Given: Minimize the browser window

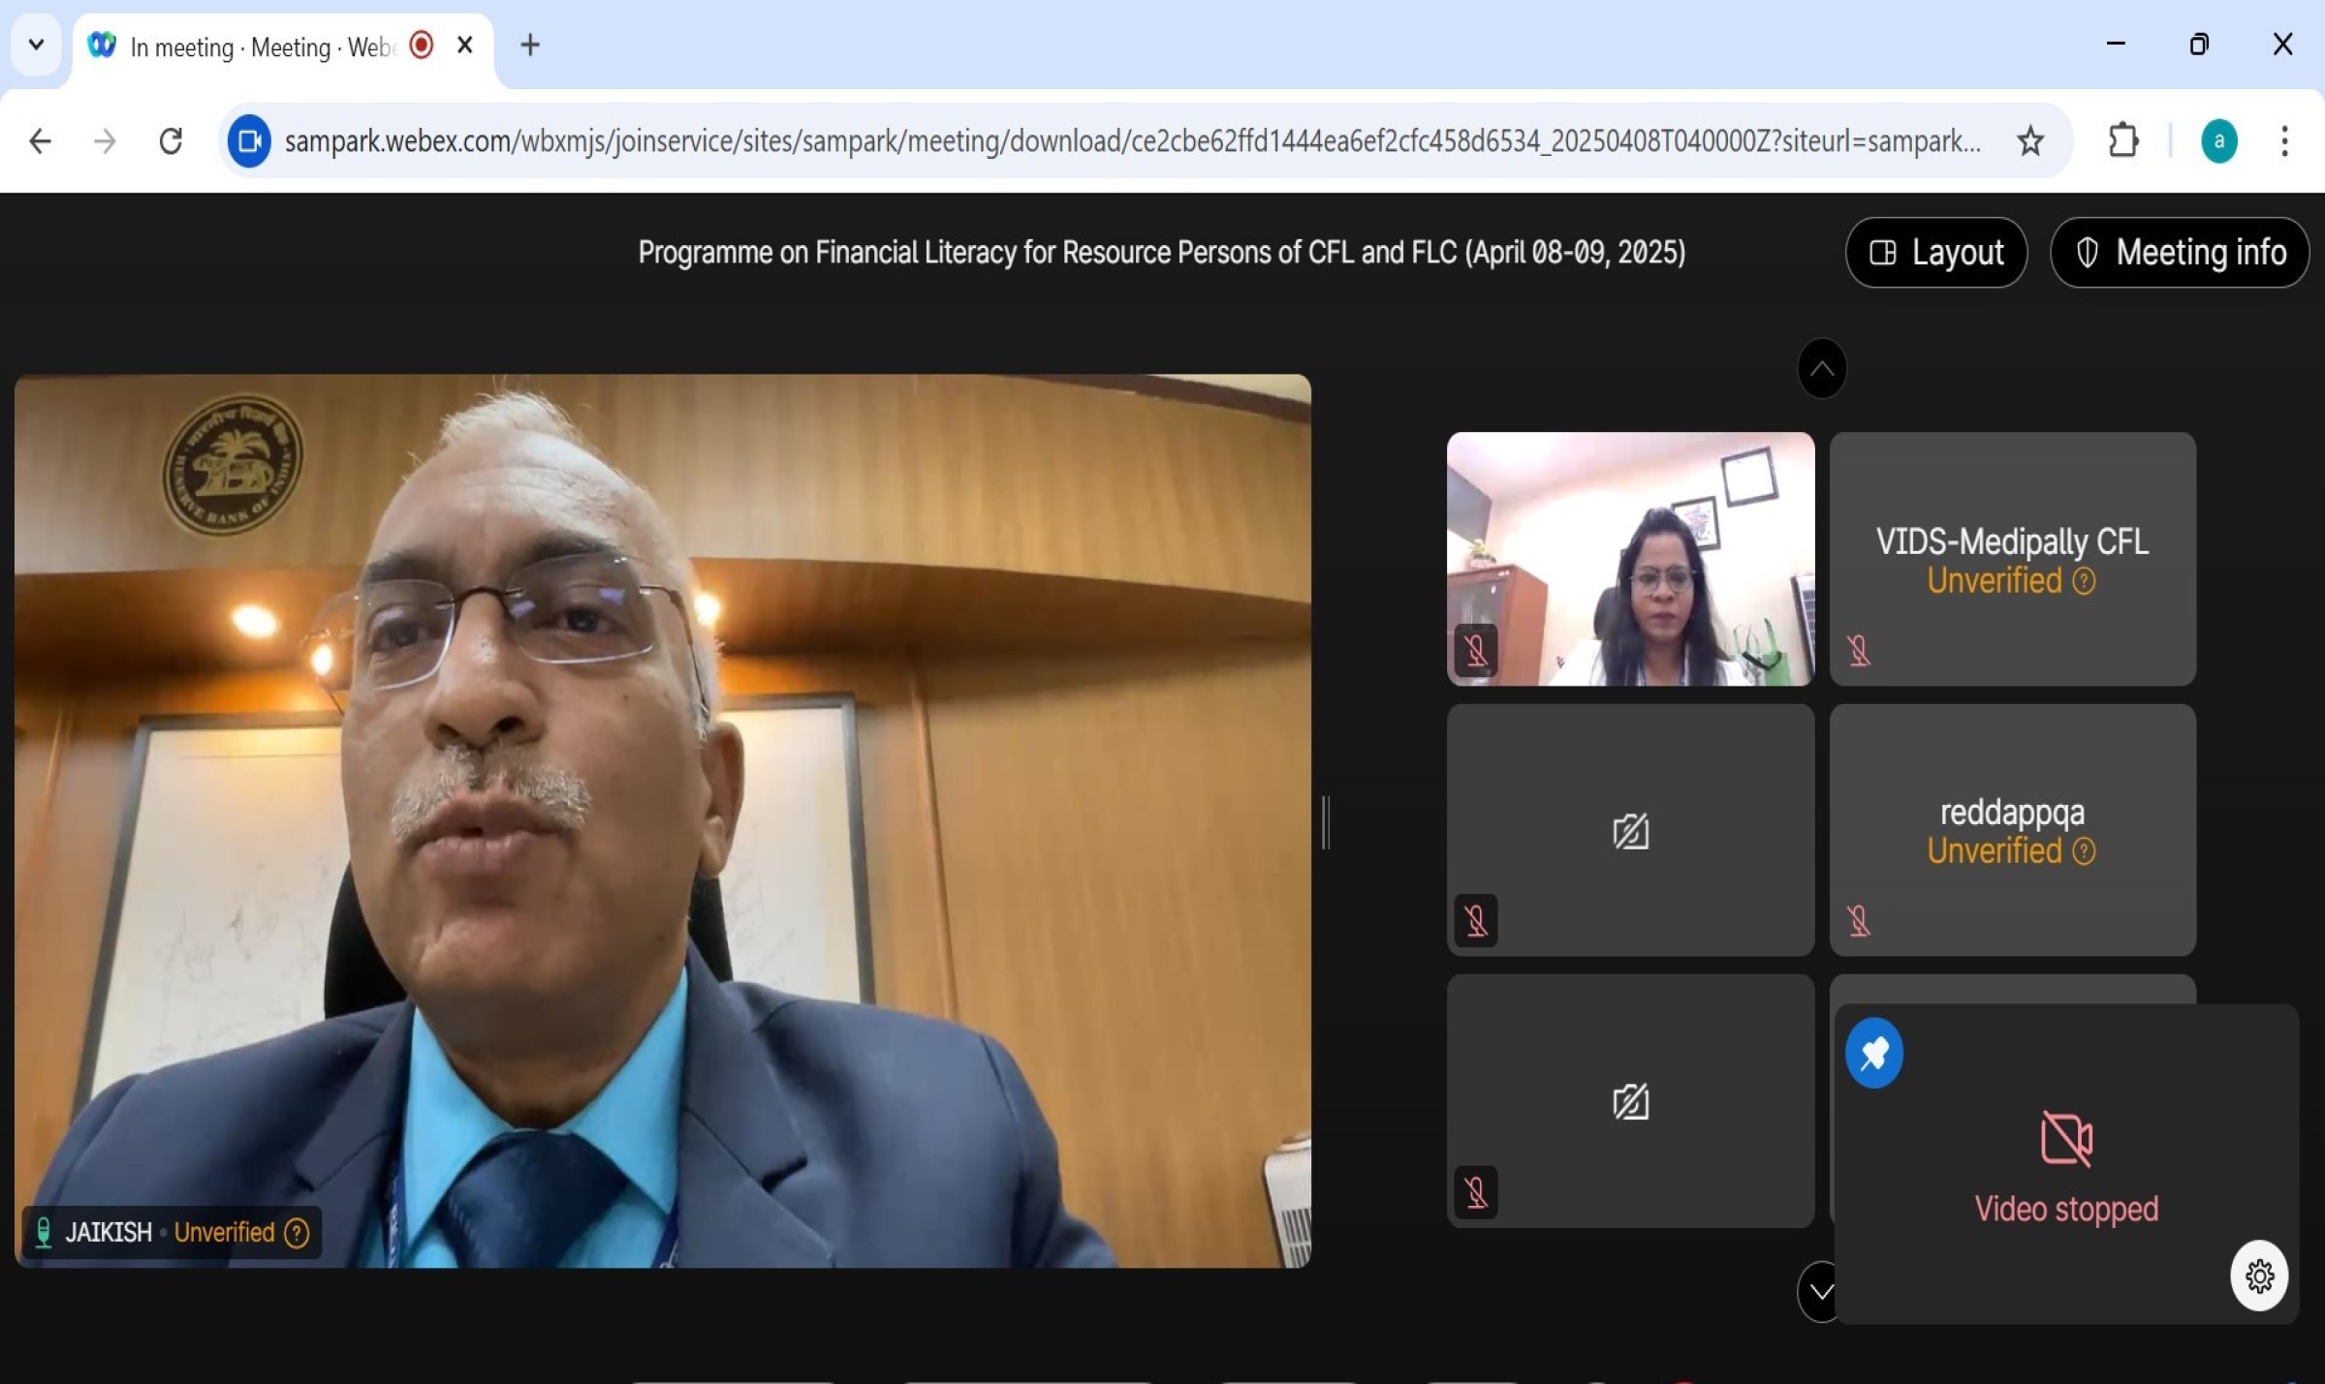Looking at the screenshot, I should pos(2116,44).
